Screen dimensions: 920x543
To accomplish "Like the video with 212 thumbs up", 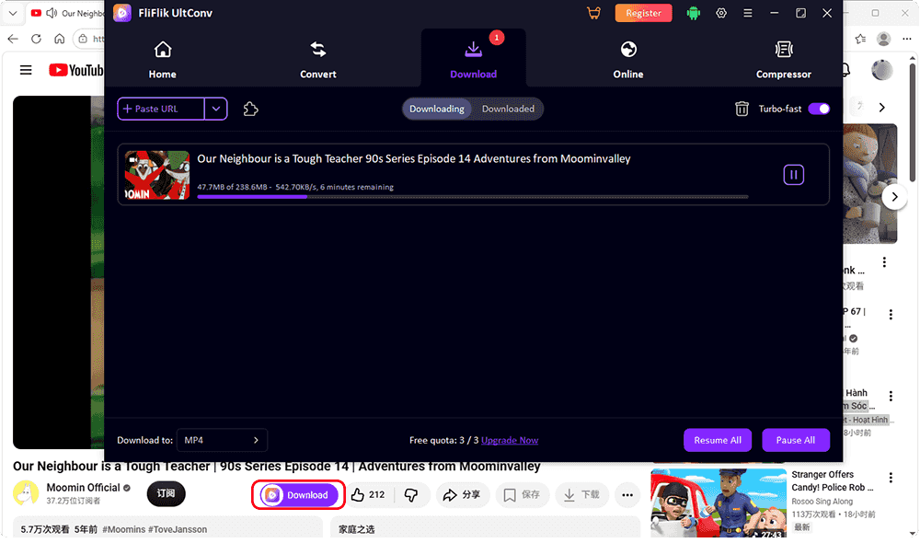I will 369,495.
